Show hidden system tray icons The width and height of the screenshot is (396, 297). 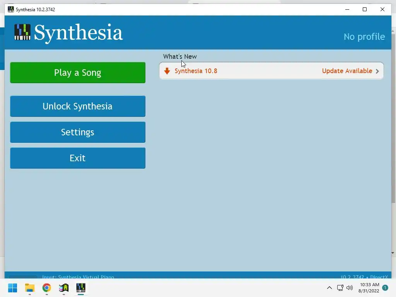pyautogui.click(x=329, y=288)
